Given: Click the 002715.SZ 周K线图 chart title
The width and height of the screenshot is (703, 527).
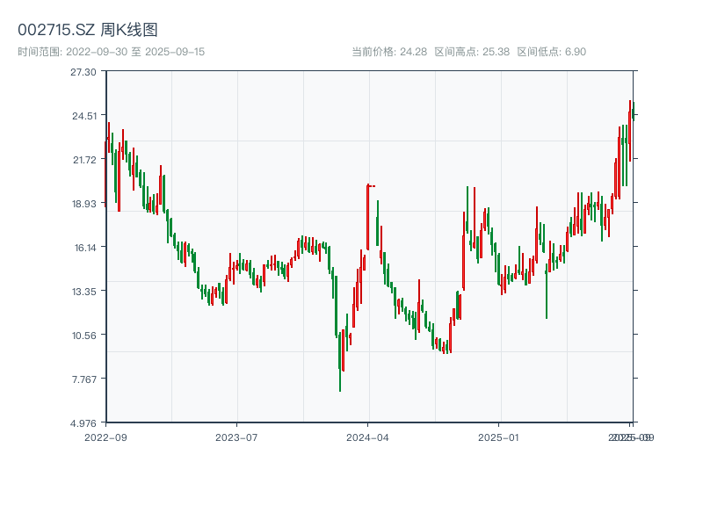Looking at the screenshot, I should 88,30.
